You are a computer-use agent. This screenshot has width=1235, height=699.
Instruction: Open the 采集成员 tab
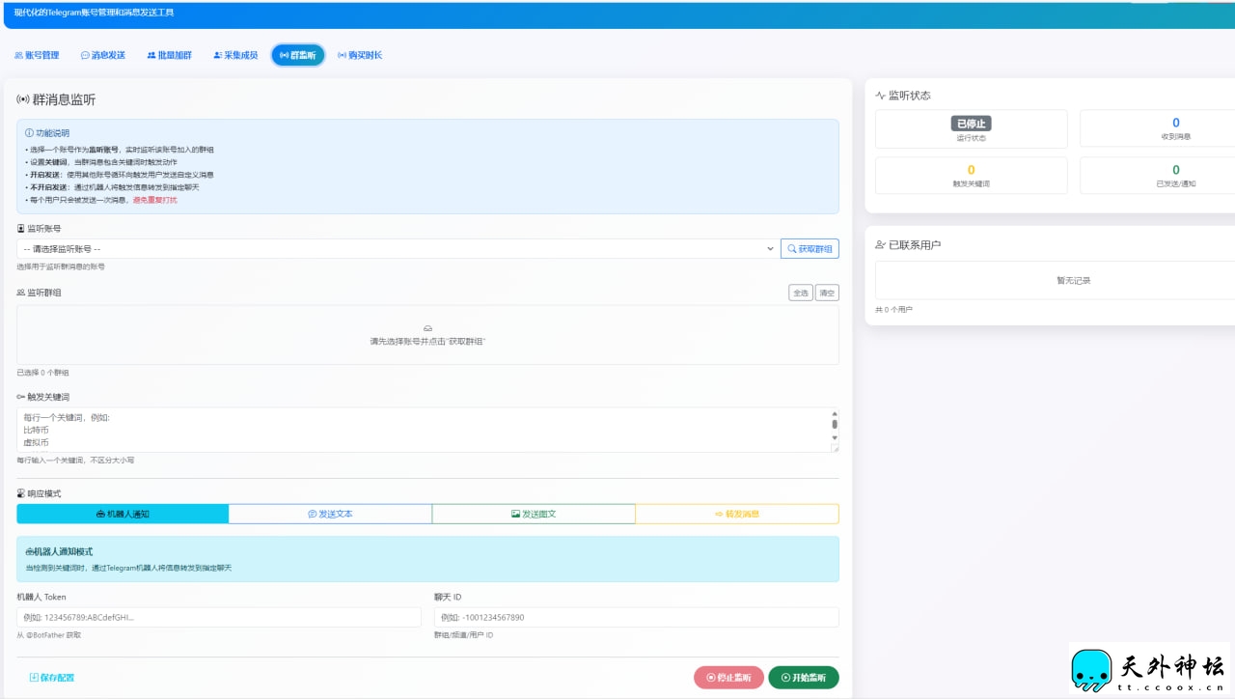235,55
